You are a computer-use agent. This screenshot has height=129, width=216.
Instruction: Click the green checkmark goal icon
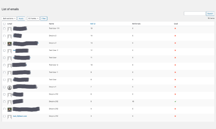click(175, 102)
